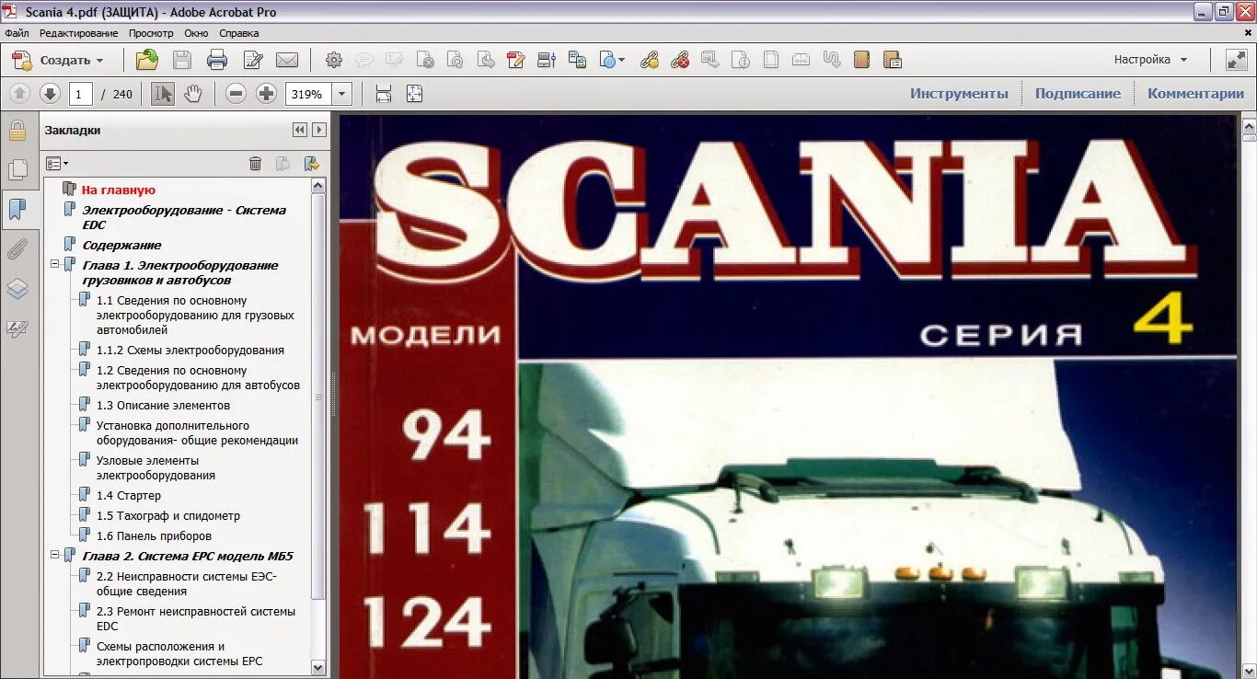Open dropdown beside web page globe icon
The image size is (1257, 679).
621,60
